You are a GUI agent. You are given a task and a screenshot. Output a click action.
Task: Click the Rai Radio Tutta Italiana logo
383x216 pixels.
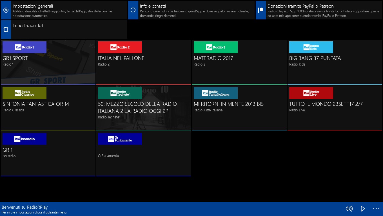216,93
